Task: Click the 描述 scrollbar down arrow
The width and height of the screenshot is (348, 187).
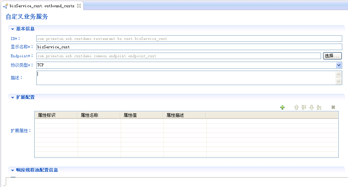Action: pos(338,81)
